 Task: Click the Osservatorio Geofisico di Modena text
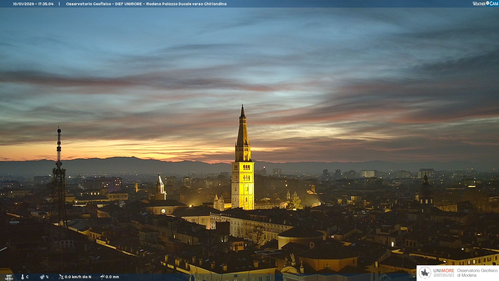pos(477,273)
